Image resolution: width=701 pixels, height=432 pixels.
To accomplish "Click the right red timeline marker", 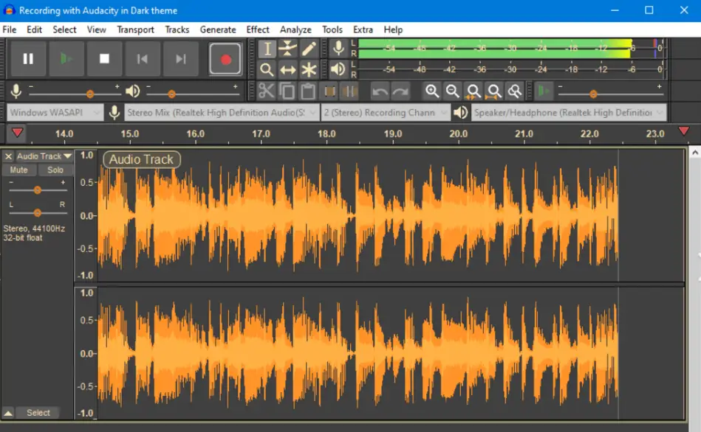I will tap(683, 130).
